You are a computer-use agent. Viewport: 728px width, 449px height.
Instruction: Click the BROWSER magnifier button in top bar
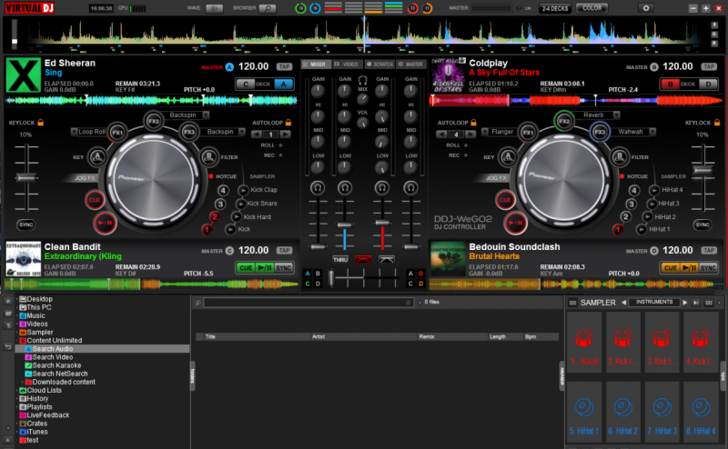coord(268,8)
